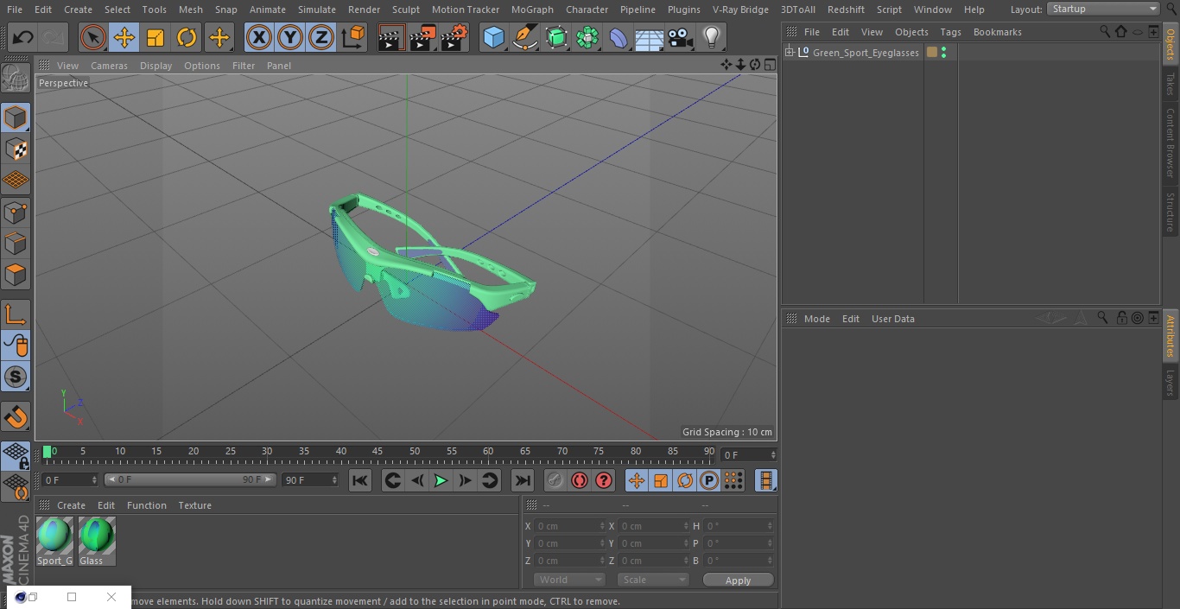Image resolution: width=1180 pixels, height=609 pixels.
Task: Toggle Y axis lock
Action: pos(290,38)
